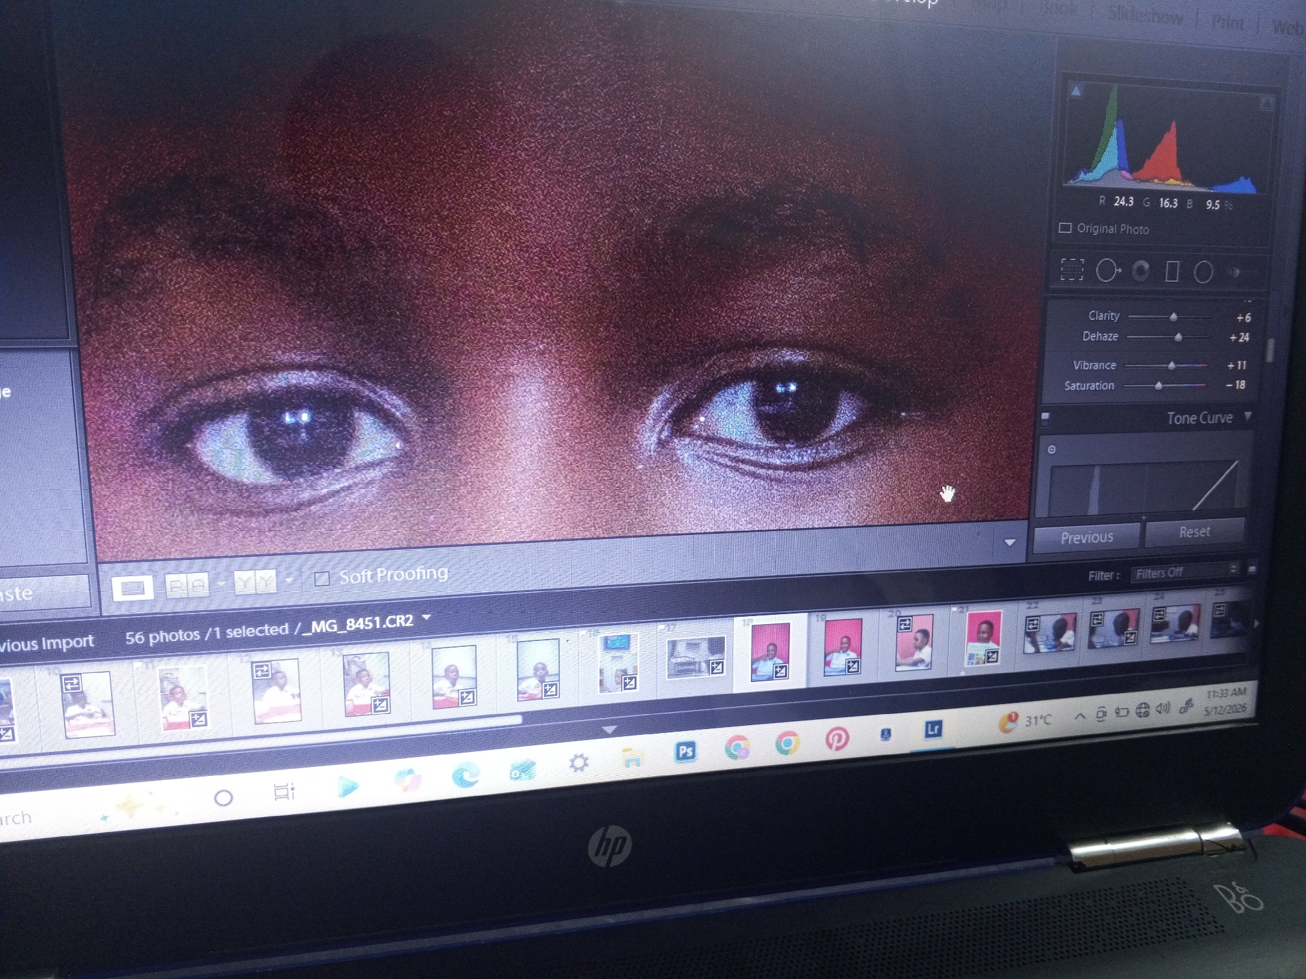Select the Graduated Filter tool

1172,272
